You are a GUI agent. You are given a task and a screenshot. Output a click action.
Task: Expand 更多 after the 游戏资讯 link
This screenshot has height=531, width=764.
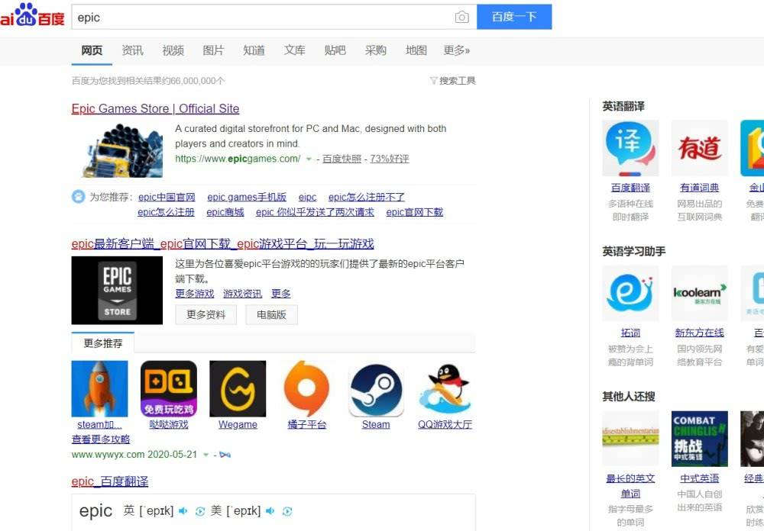(280, 293)
